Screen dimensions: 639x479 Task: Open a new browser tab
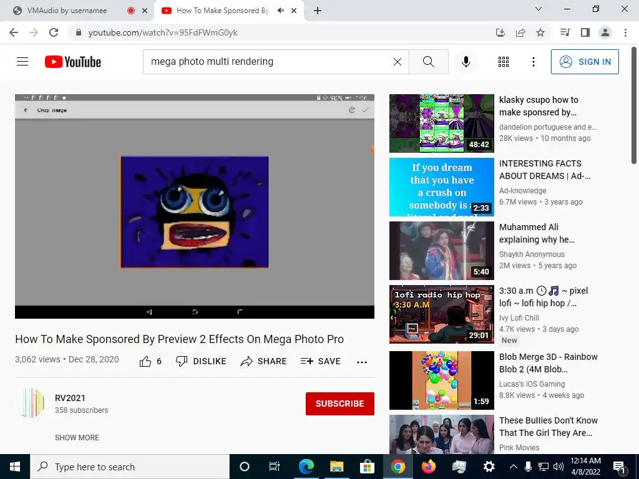(318, 11)
